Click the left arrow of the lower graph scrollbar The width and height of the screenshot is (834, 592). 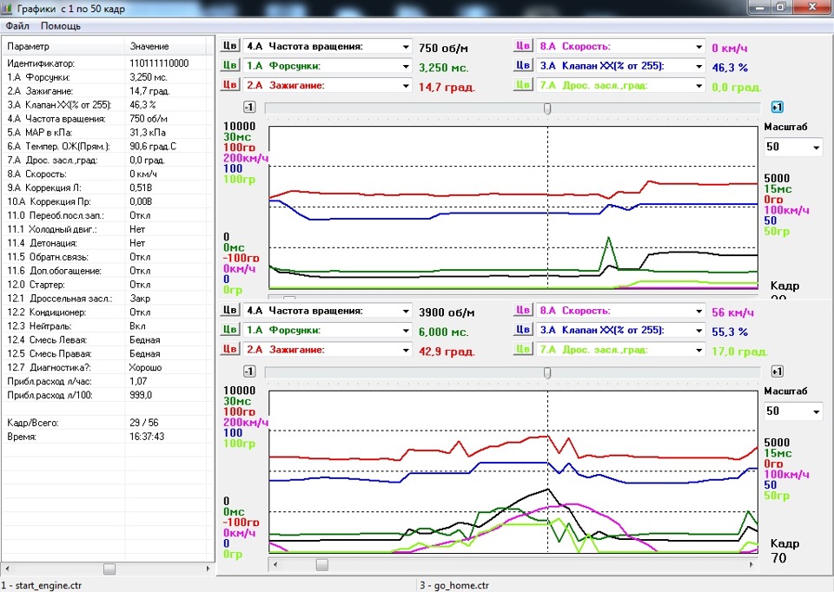point(275,564)
